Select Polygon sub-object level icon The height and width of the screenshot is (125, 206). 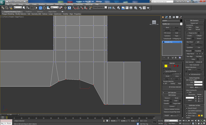[174, 66]
